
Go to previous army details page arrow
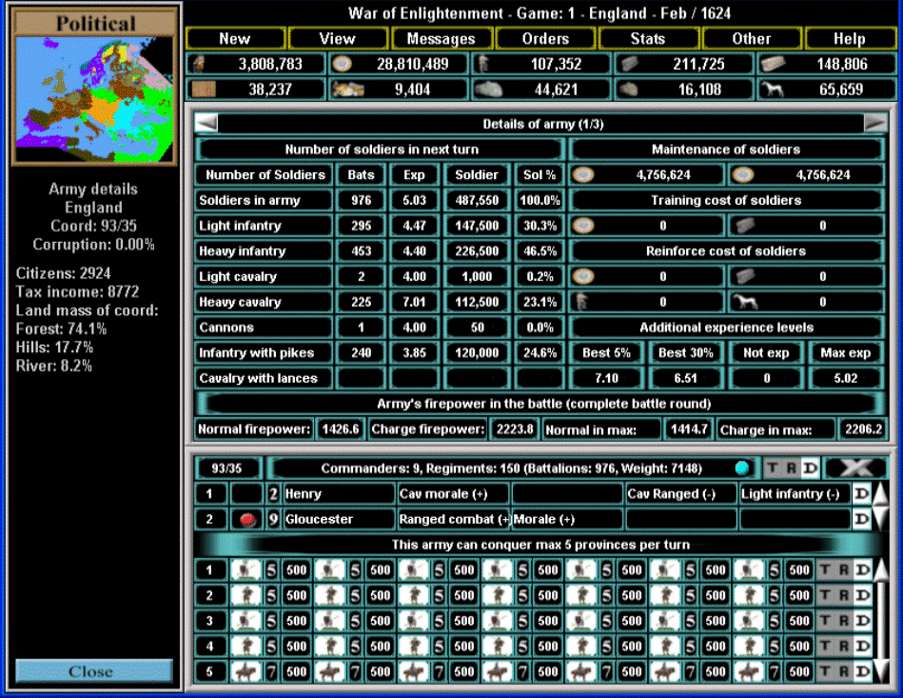point(206,124)
